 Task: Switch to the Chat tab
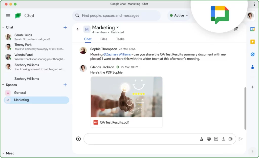[88, 39]
